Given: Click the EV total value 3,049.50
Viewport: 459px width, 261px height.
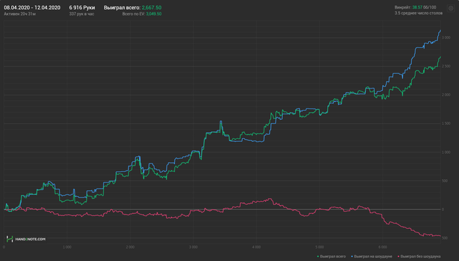Looking at the screenshot, I should click(153, 14).
